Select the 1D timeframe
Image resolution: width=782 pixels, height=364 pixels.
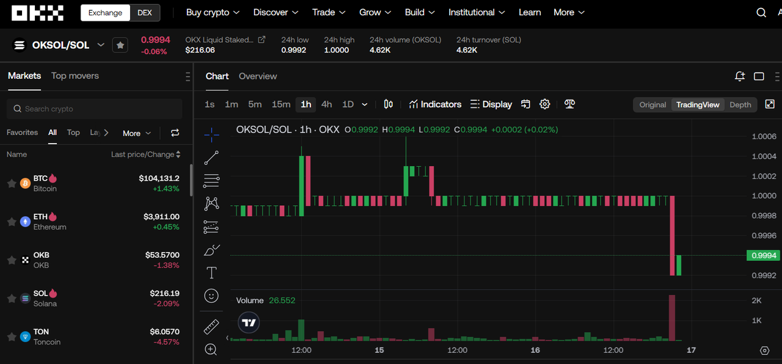tap(348, 104)
